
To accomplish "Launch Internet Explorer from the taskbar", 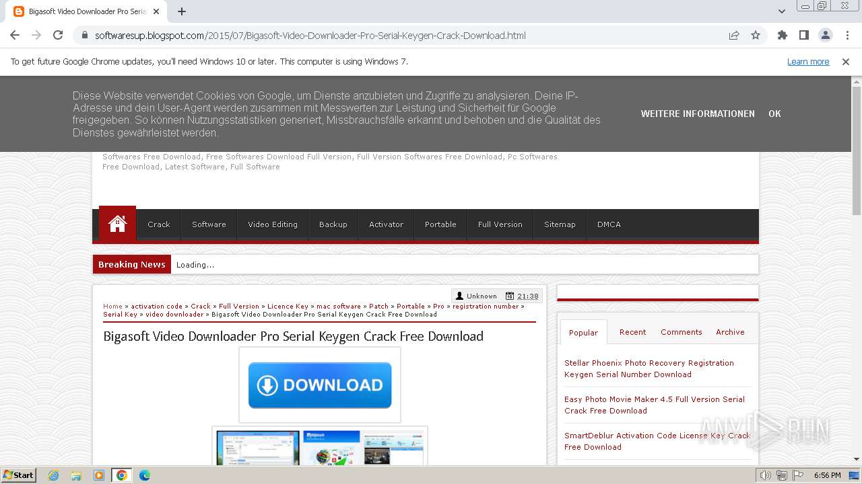I will pyautogui.click(x=53, y=475).
